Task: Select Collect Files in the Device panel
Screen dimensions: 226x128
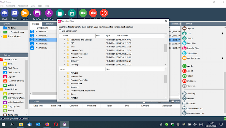Action: click(x=192, y=53)
